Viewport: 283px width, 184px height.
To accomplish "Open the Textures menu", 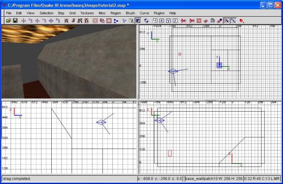I will coord(87,13).
